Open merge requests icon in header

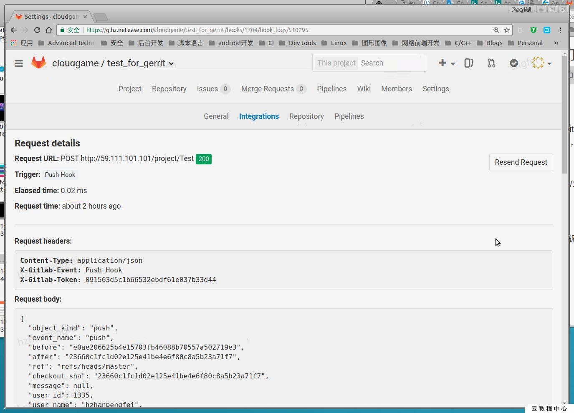pos(491,63)
